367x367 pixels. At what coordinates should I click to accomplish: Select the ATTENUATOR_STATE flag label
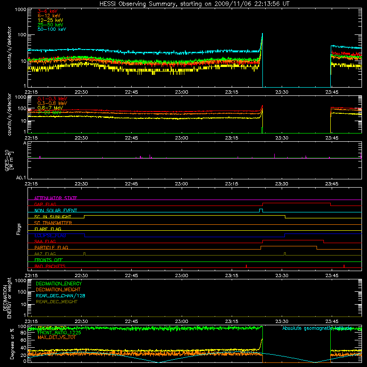[56, 198]
